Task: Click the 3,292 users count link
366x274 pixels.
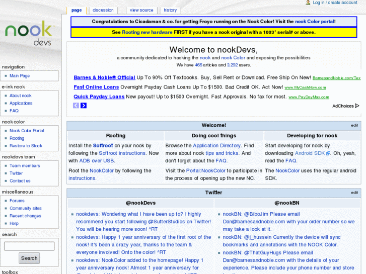Action: pyautogui.click(x=232, y=65)
